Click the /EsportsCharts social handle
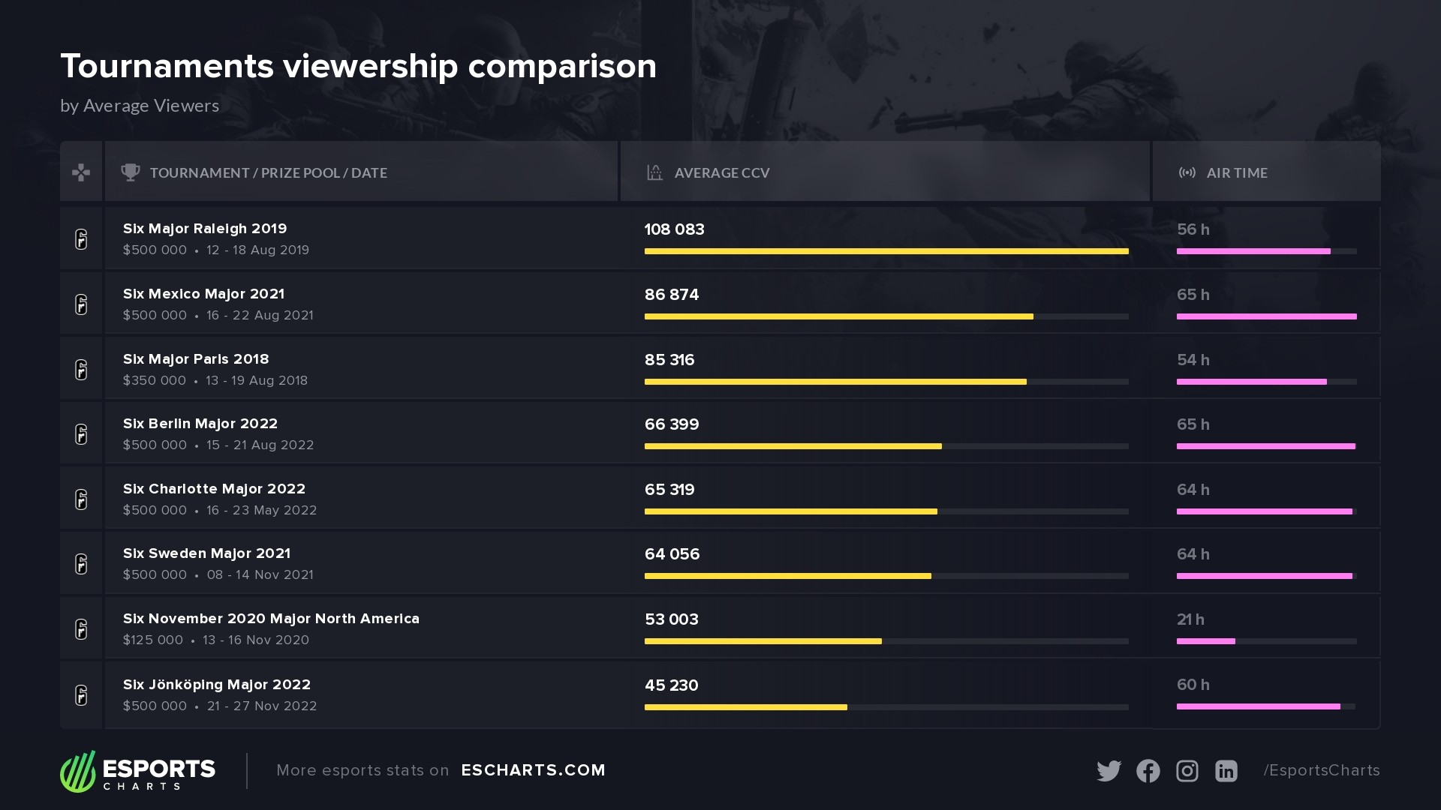The width and height of the screenshot is (1441, 810). (1321, 770)
